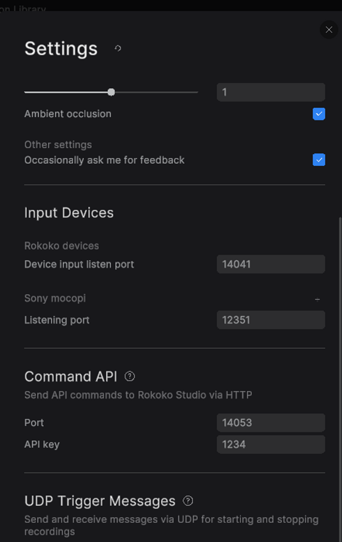Viewport: 342px width, 542px height.
Task: Click the Settings title text
Action: click(61, 49)
